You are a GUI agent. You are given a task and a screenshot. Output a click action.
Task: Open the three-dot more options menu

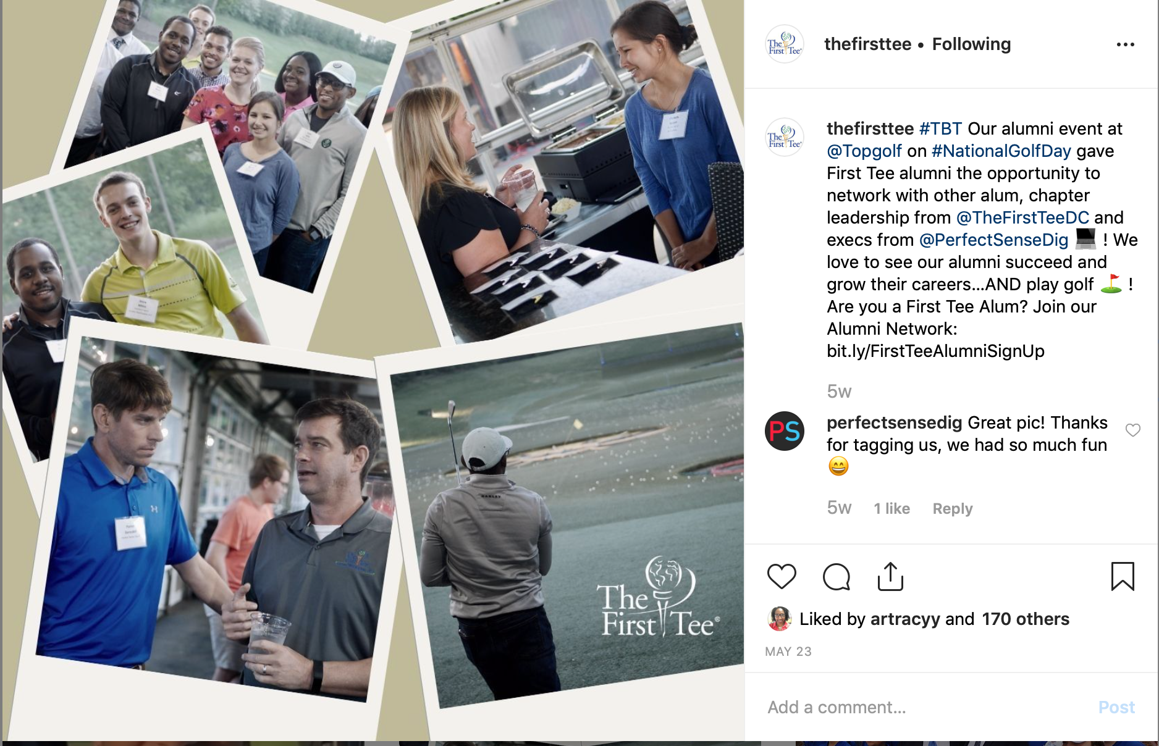1125,44
